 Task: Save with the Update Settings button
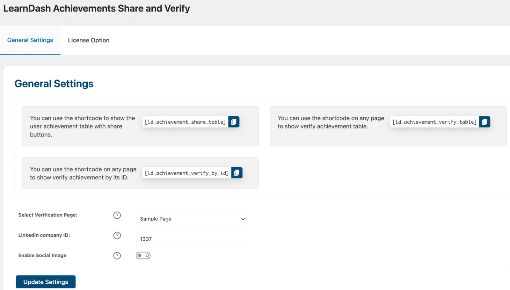point(46,282)
